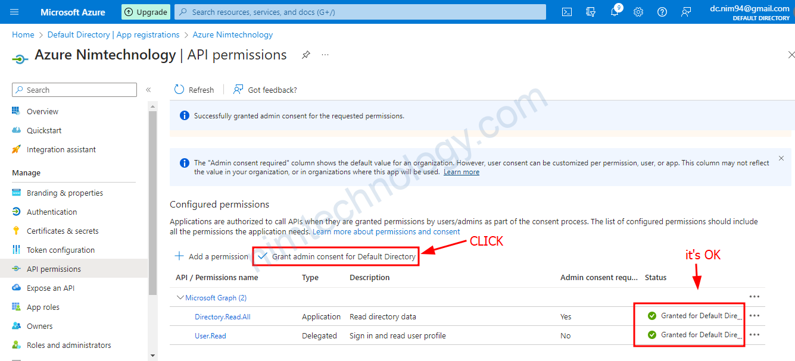The image size is (795, 361).
Task: Open Expose an API page
Action: pos(51,288)
